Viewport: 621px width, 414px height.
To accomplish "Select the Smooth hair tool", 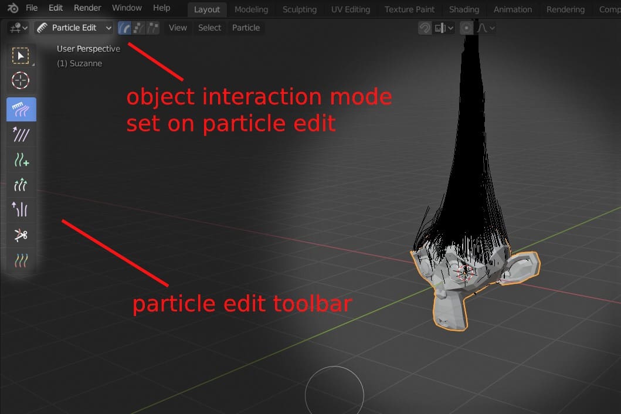I will [21, 135].
